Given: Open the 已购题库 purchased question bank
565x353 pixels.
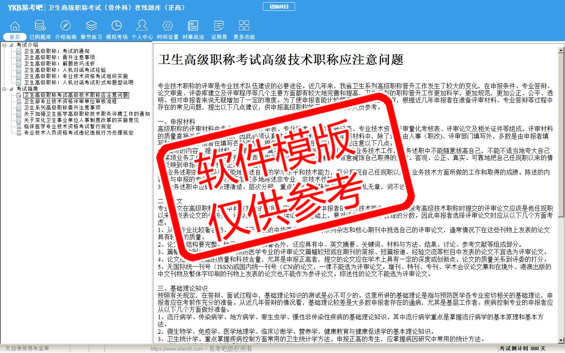Looking at the screenshot, I should pyautogui.click(x=40, y=30).
